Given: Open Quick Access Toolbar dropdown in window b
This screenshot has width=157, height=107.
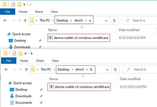Looking at the screenshot, I should [x=26, y=54].
